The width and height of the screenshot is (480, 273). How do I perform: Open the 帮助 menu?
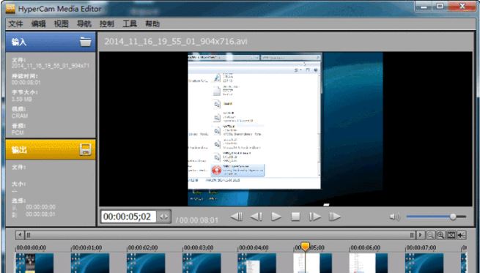(152, 24)
